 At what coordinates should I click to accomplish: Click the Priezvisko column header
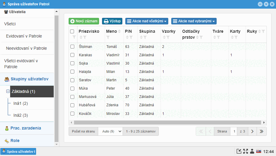(x=89, y=31)
